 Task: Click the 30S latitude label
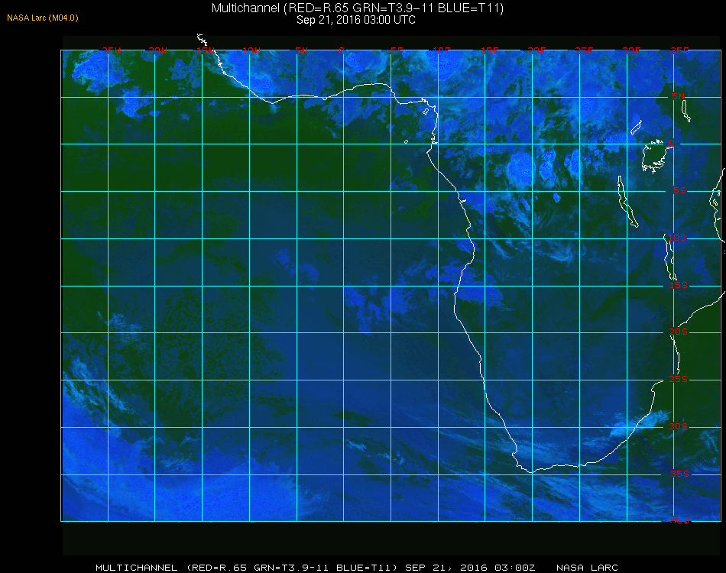click(679, 427)
